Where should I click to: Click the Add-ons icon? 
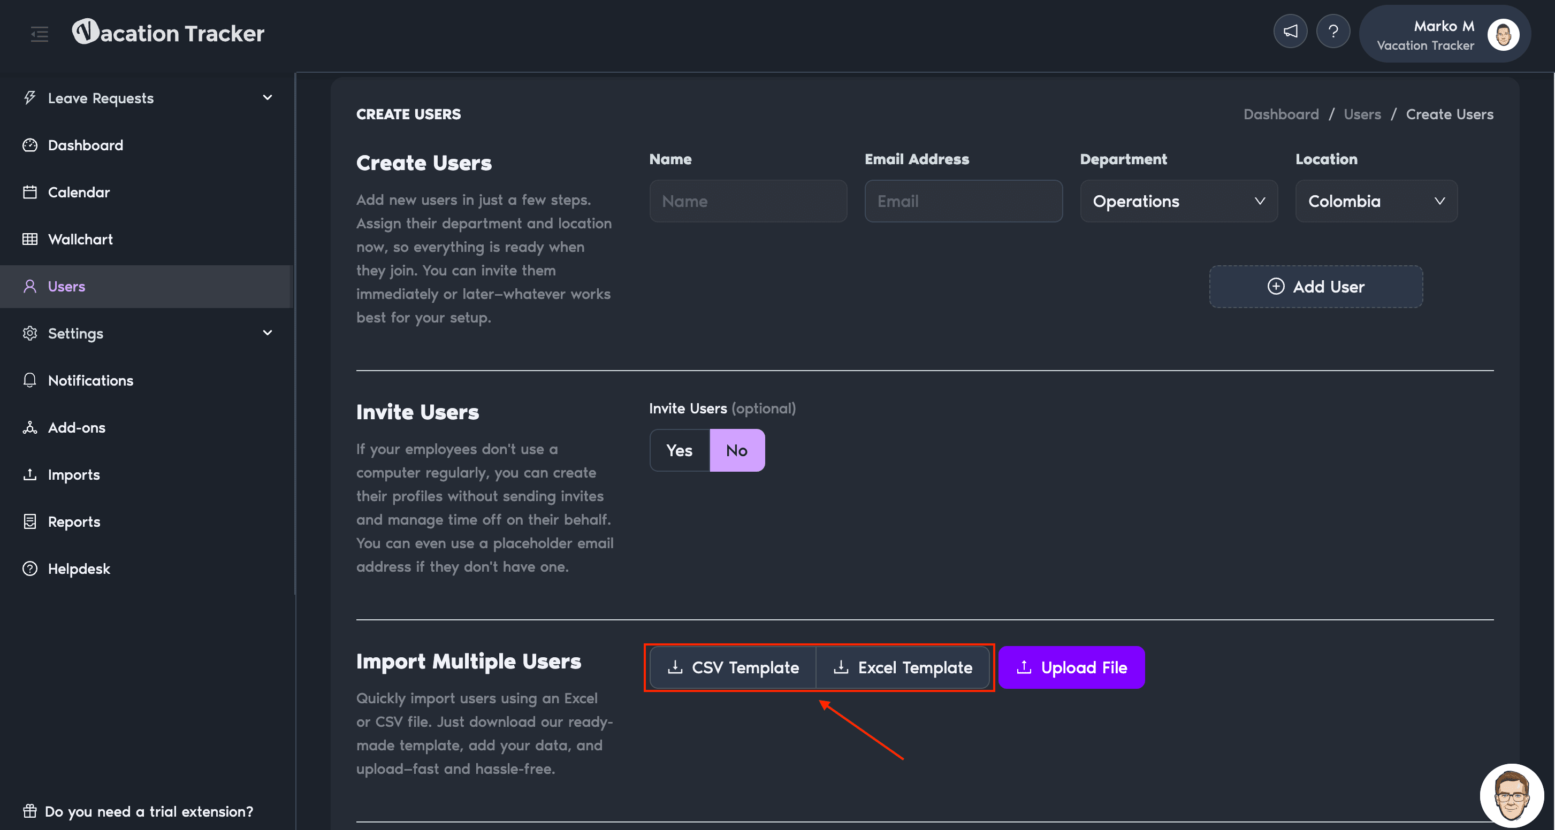(x=29, y=427)
